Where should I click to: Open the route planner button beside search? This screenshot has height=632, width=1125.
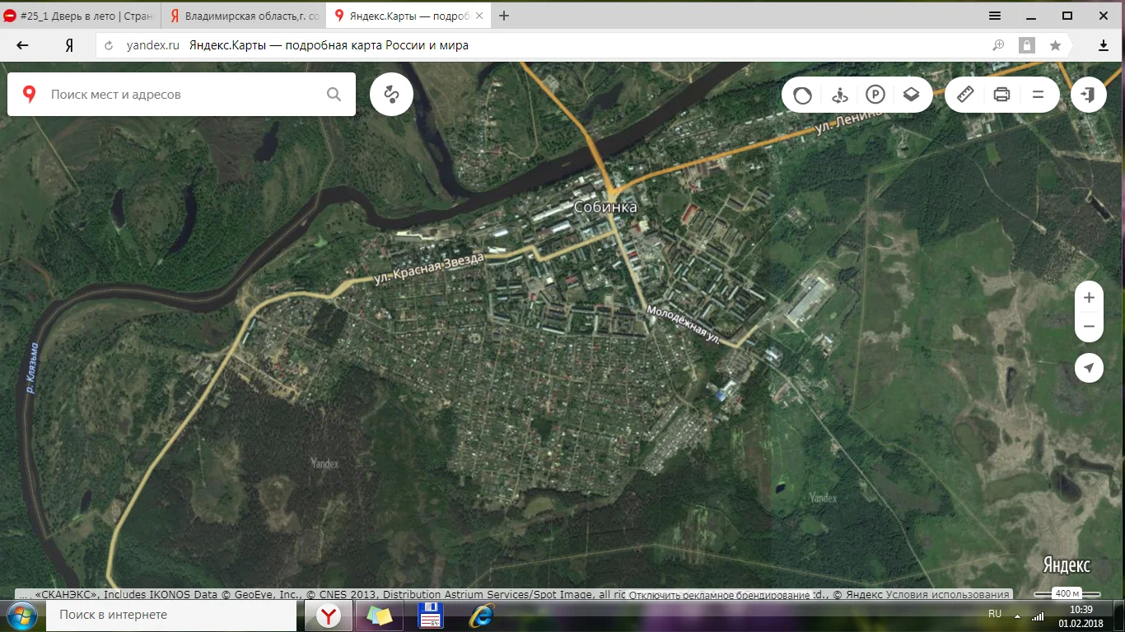pos(391,95)
